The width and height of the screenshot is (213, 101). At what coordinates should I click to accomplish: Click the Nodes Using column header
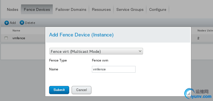(205, 31)
